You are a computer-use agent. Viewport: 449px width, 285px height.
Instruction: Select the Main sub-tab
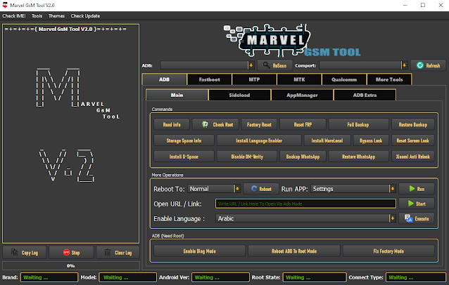177,95
